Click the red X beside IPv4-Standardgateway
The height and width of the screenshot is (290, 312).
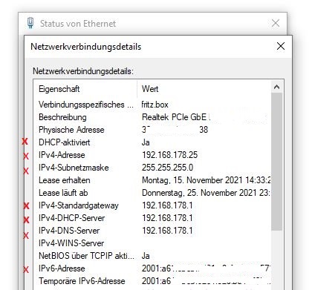(x=26, y=205)
